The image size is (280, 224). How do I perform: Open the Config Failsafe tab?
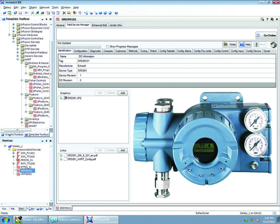click(x=167, y=51)
